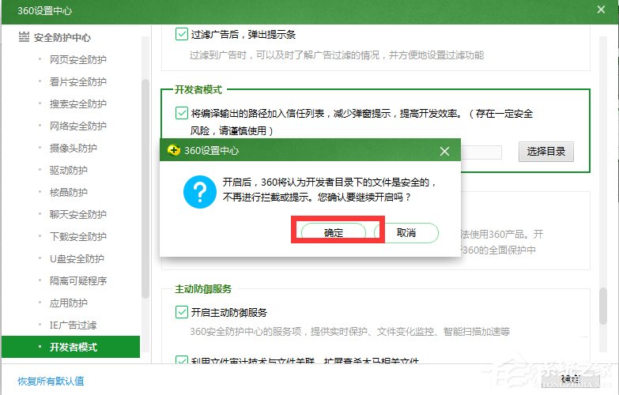Image resolution: width=619 pixels, height=395 pixels.
Task: Open IE广告过滤 settings
Action: click(72, 325)
